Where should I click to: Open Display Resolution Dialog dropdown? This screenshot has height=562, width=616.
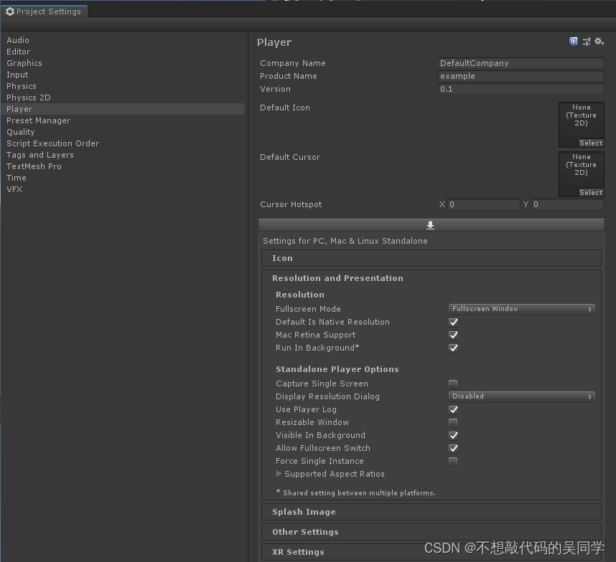[522, 396]
